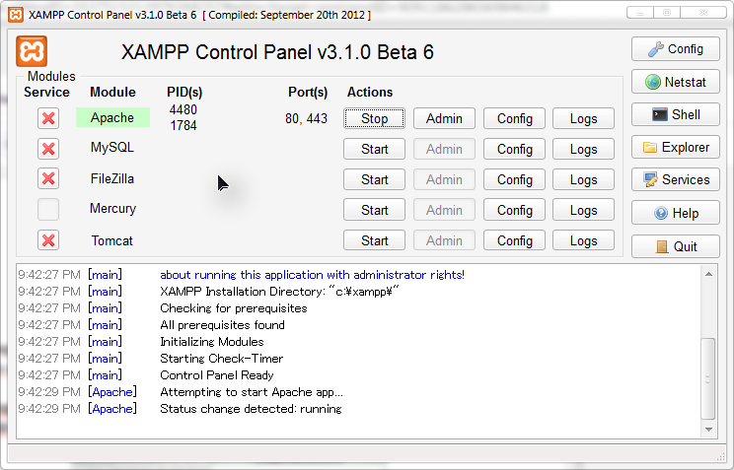Open Windows Services panel
734x470 pixels.
[x=676, y=179]
